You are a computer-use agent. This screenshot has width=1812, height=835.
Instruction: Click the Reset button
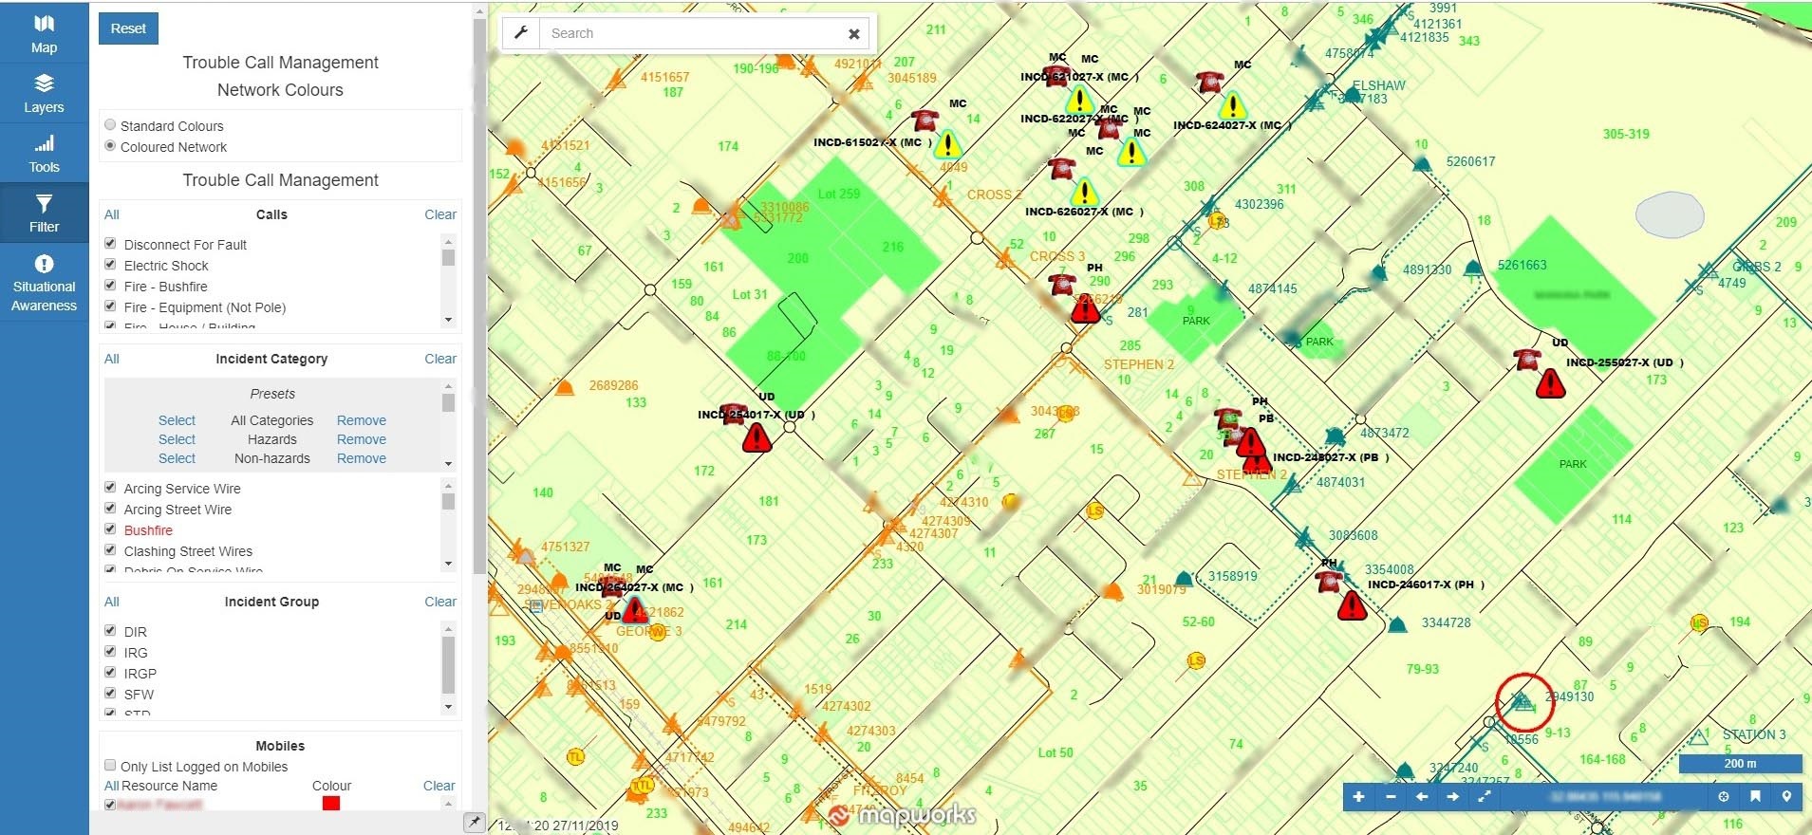click(128, 28)
